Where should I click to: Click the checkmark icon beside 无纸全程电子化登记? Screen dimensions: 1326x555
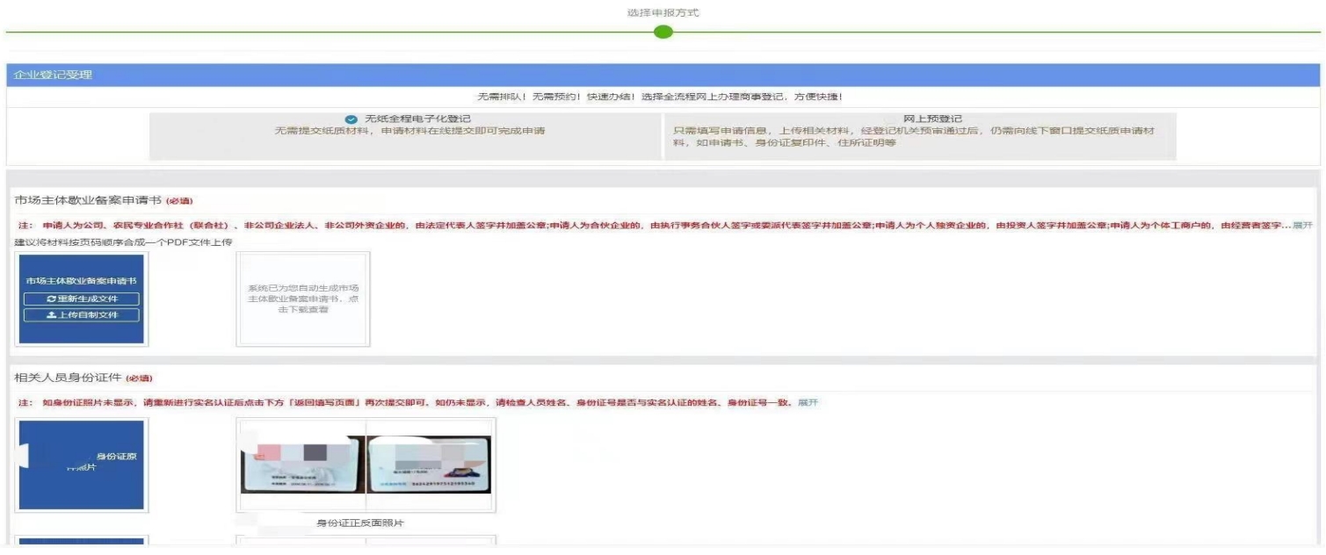351,119
